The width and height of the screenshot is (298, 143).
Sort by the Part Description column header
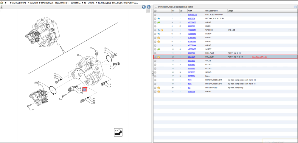(x=216, y=11)
